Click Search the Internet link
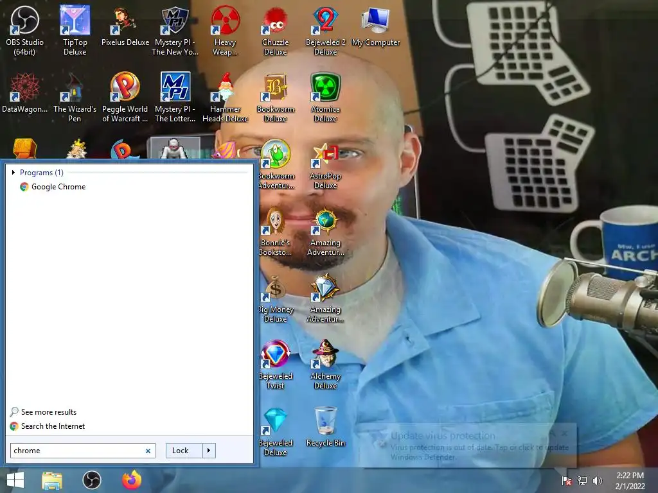658x493 pixels. [x=48, y=426]
